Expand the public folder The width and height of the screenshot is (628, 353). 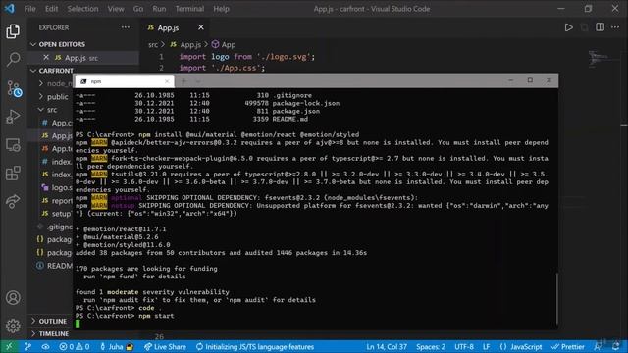[54, 96]
